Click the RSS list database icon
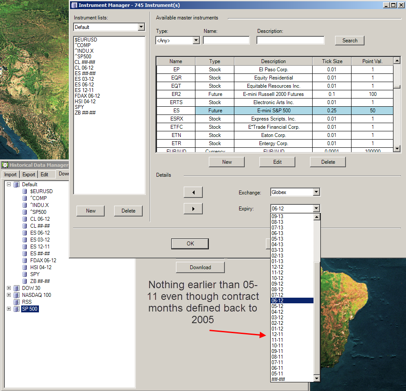 pos(16,302)
